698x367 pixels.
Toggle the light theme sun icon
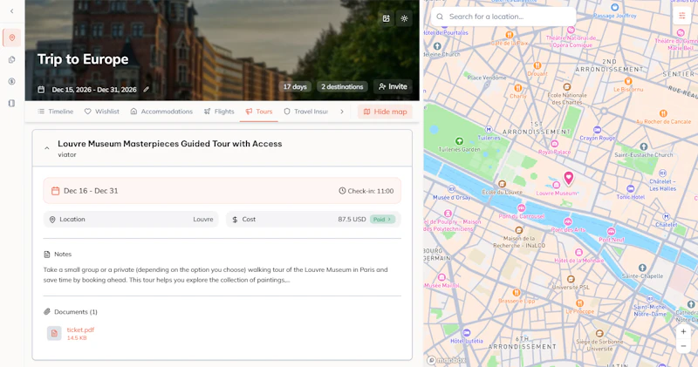(404, 18)
